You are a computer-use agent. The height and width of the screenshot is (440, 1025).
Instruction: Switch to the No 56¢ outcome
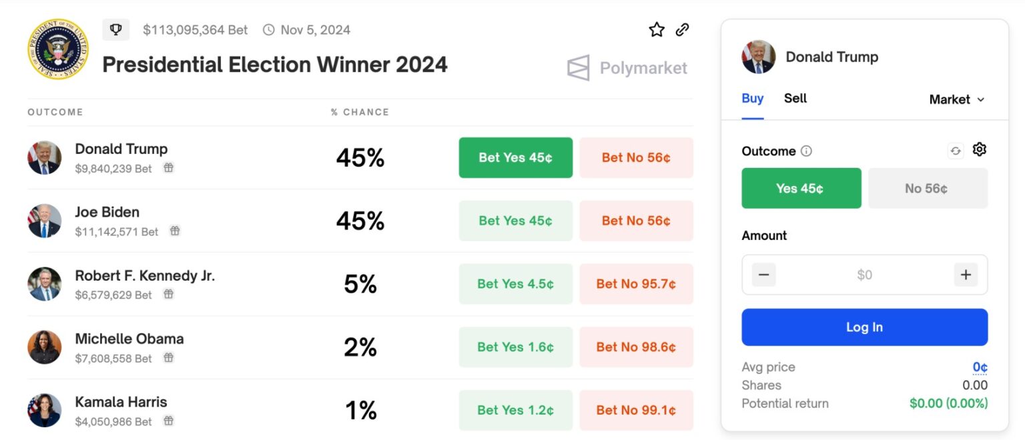[x=928, y=188]
